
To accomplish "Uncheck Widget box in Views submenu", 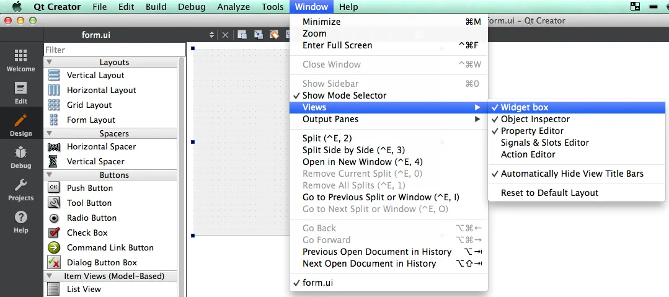I will click(525, 107).
